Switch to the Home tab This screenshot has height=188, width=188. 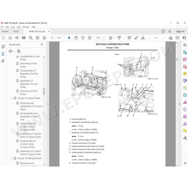[5, 31]
